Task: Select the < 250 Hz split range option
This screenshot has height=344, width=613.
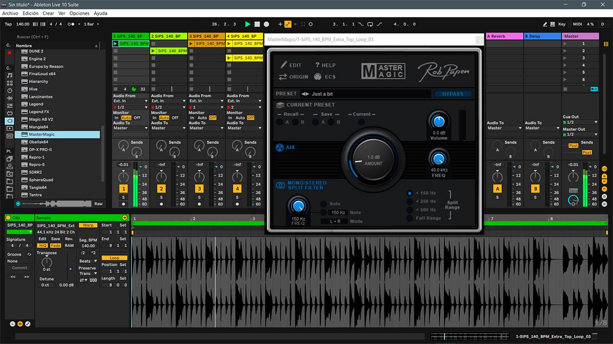Action: click(410, 201)
